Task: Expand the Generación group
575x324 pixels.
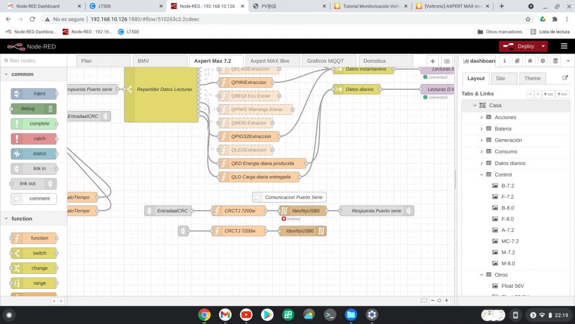Action: coord(481,140)
